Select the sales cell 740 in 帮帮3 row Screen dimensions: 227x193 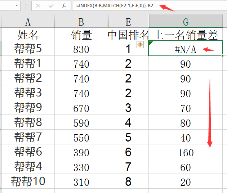(x=81, y=93)
